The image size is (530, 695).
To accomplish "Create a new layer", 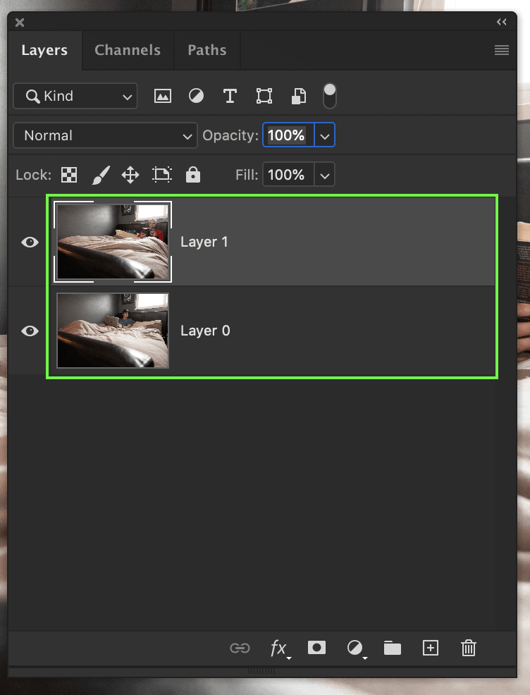I will tap(431, 648).
